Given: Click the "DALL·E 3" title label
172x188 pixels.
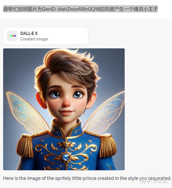Looking at the screenshot, I should (x=29, y=33).
